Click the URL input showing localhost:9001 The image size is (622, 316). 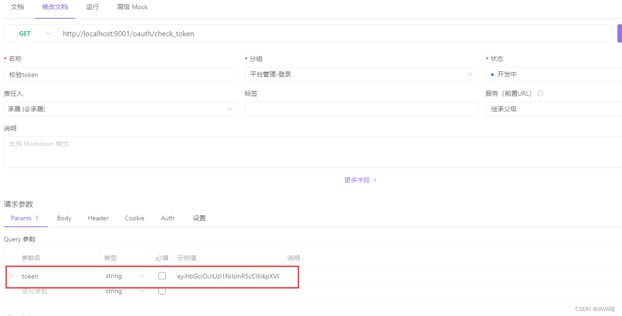183,33
